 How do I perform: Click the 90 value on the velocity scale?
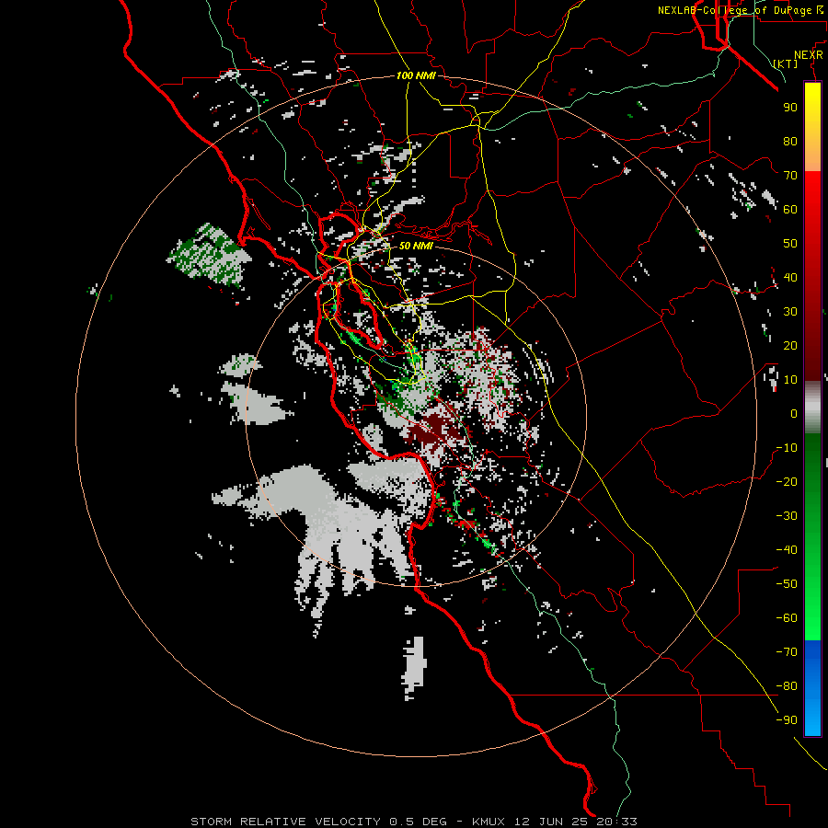click(x=790, y=108)
